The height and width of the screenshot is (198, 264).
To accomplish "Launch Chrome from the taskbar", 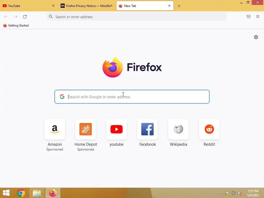I will click(x=21, y=193).
